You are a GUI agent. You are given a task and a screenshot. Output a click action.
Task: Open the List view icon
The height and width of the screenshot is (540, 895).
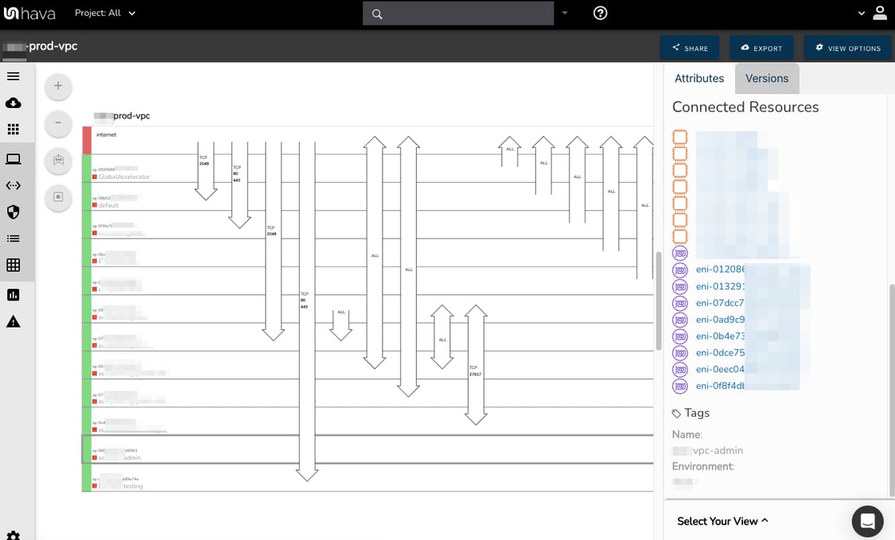(x=13, y=239)
